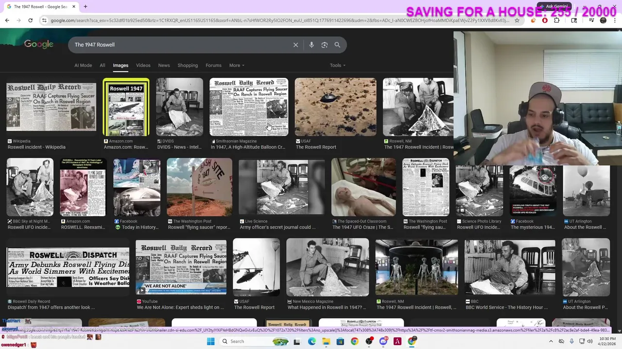The image size is (622, 349).
Task: Open Roswell Dispatch Army Debunks headline thumbnail
Action: click(x=68, y=267)
